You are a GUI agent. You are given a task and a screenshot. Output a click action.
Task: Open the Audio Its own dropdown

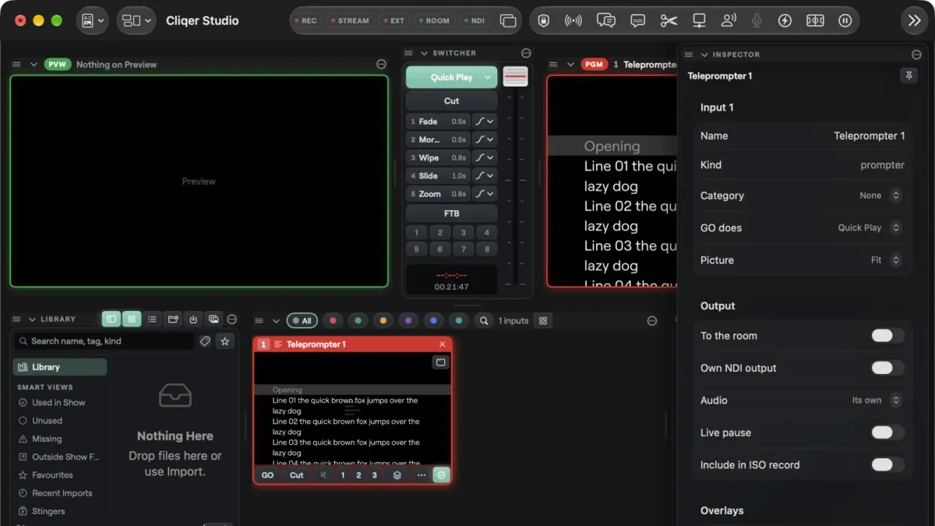(x=877, y=401)
